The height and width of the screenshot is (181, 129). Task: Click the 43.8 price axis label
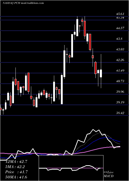click(x=119, y=39)
